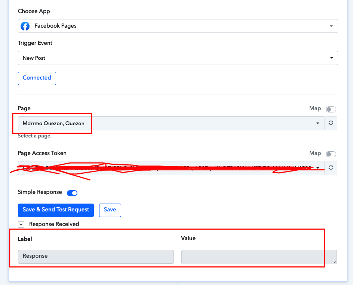
Task: Toggle the Map switch for Page
Action: pyautogui.click(x=331, y=109)
